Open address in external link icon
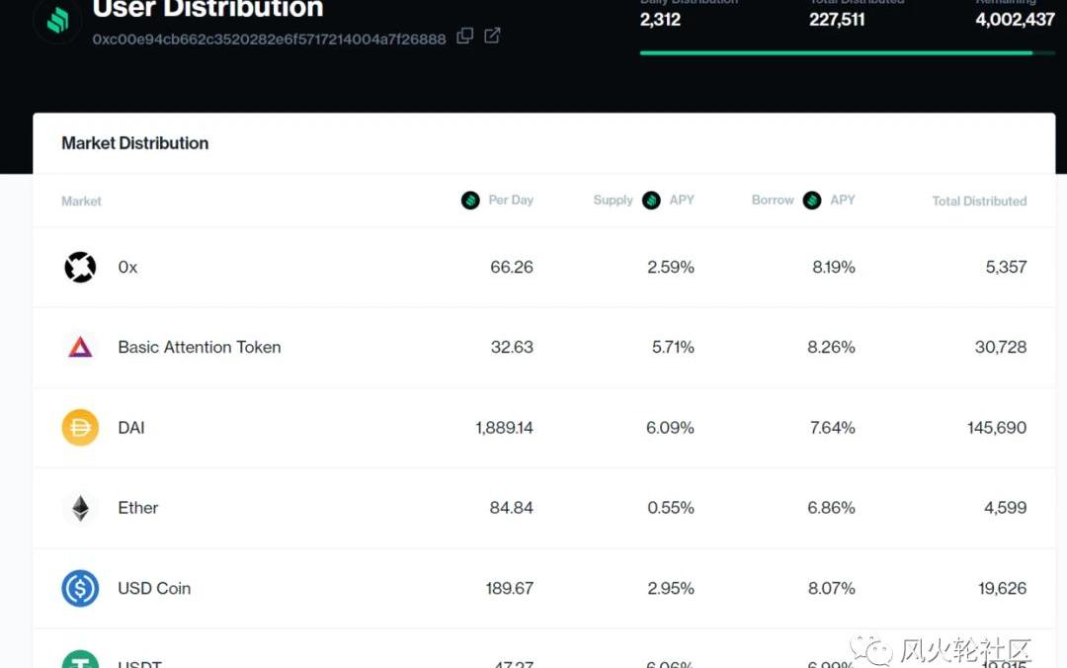Viewport: 1067px width, 668px height. coord(492,37)
